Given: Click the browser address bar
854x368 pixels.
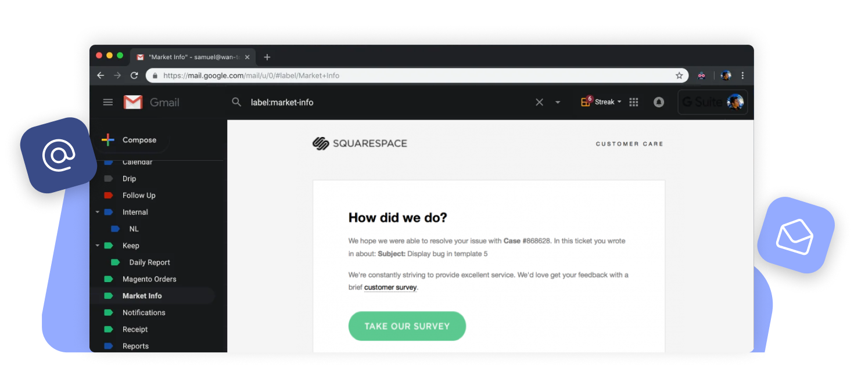Looking at the screenshot, I should coord(407,75).
